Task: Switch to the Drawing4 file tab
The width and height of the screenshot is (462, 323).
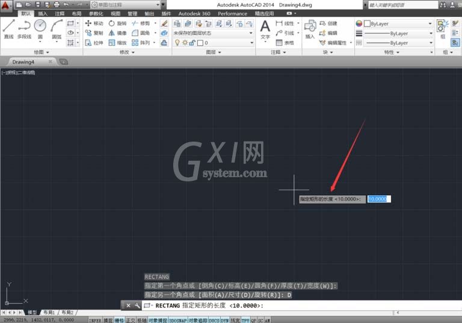Action: click(23, 62)
